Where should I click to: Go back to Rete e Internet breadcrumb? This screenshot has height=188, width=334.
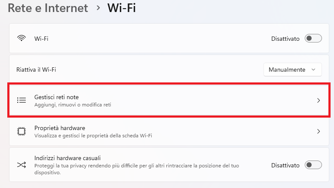[48, 8]
